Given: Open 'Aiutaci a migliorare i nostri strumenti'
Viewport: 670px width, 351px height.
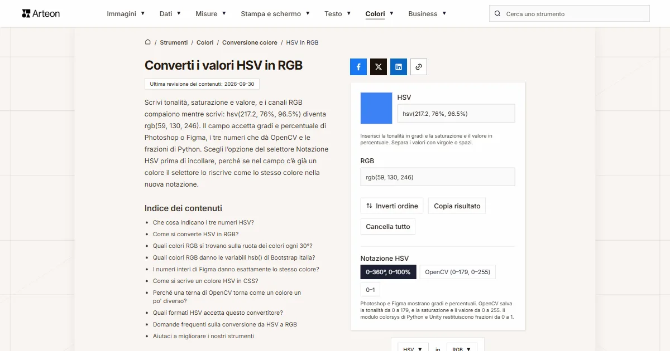Looking at the screenshot, I should pos(203,336).
